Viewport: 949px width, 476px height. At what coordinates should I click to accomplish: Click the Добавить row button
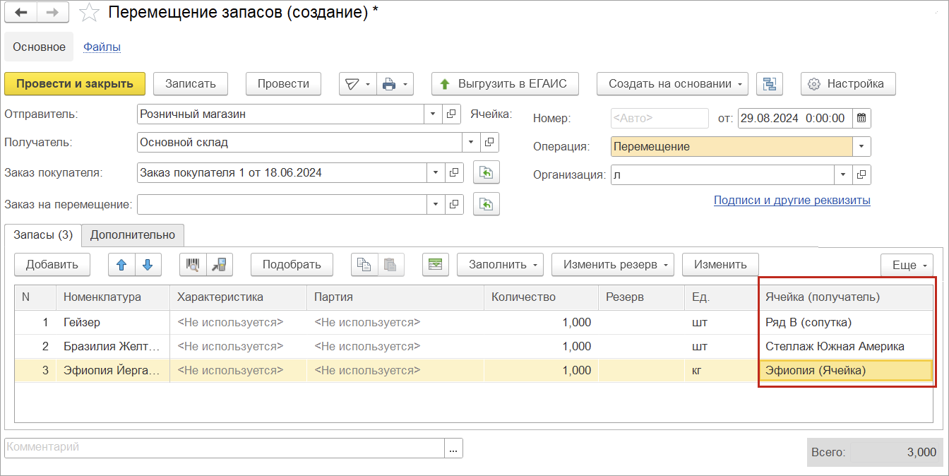tap(52, 265)
